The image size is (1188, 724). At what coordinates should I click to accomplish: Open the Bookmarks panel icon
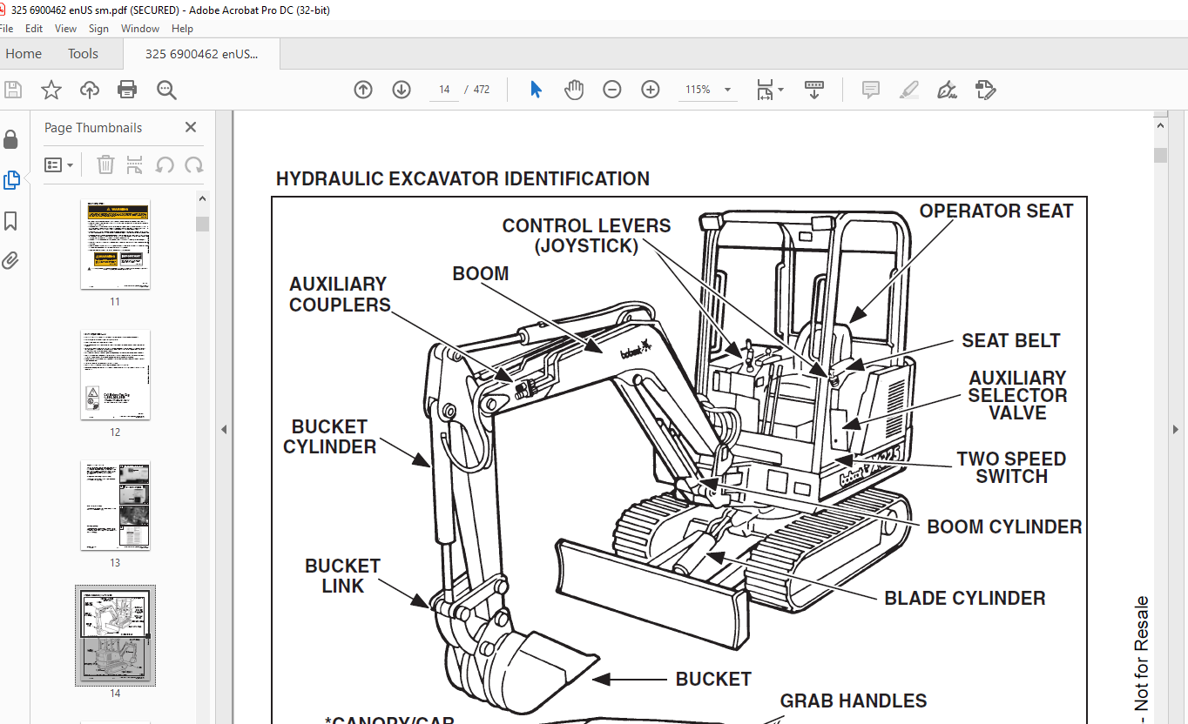10,221
